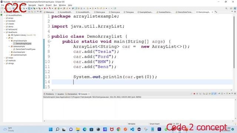Viewport: 237px width, 133px height.
Task: Select the methods project
Action: point(11,61)
